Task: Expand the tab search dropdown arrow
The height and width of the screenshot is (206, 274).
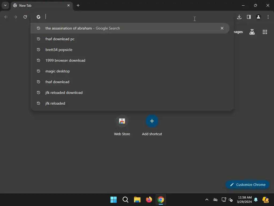Action: tap(5, 5)
